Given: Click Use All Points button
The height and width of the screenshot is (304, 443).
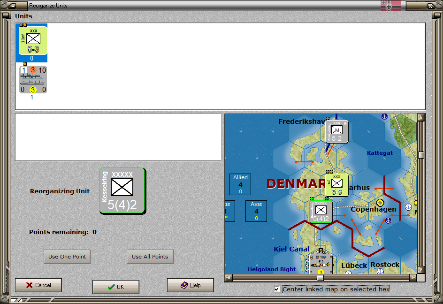Looking at the screenshot, I should [150, 257].
